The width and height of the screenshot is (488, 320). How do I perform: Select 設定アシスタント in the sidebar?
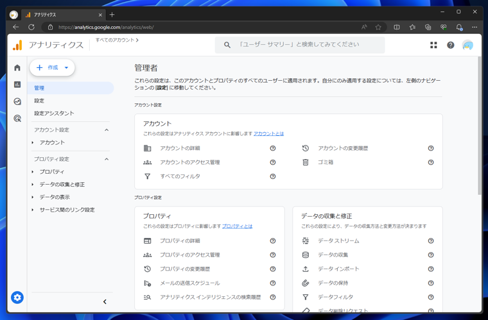[54, 114]
